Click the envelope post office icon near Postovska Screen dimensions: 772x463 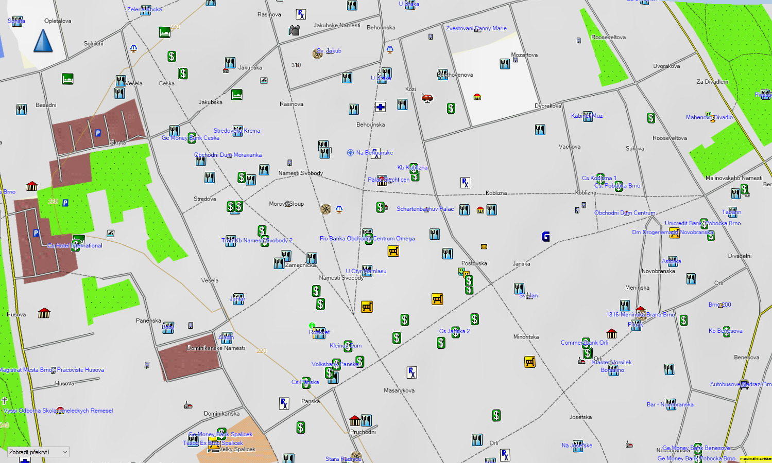[x=484, y=247]
